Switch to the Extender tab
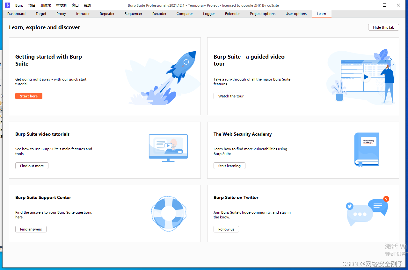The height and width of the screenshot is (270, 408). click(232, 14)
